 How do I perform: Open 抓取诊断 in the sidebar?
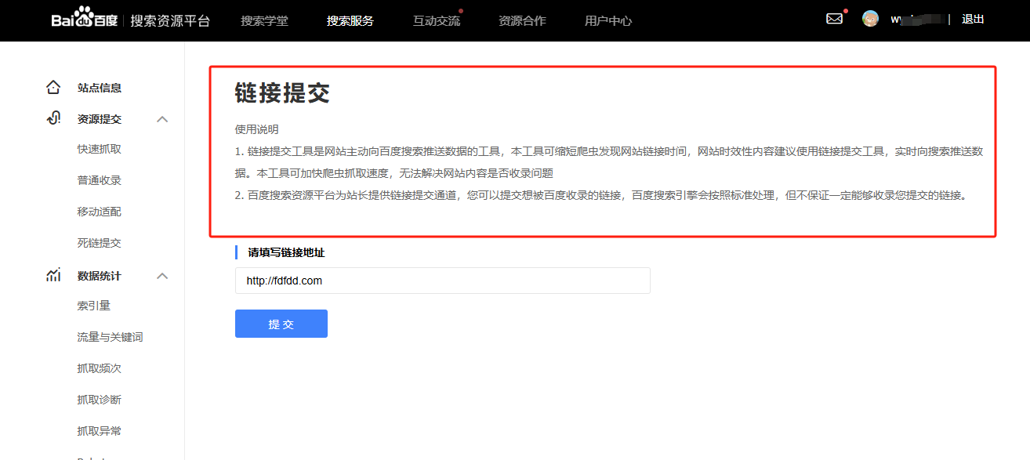tap(100, 400)
